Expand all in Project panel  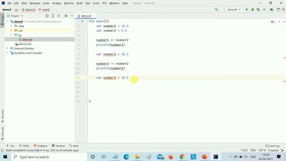tap(53, 16)
